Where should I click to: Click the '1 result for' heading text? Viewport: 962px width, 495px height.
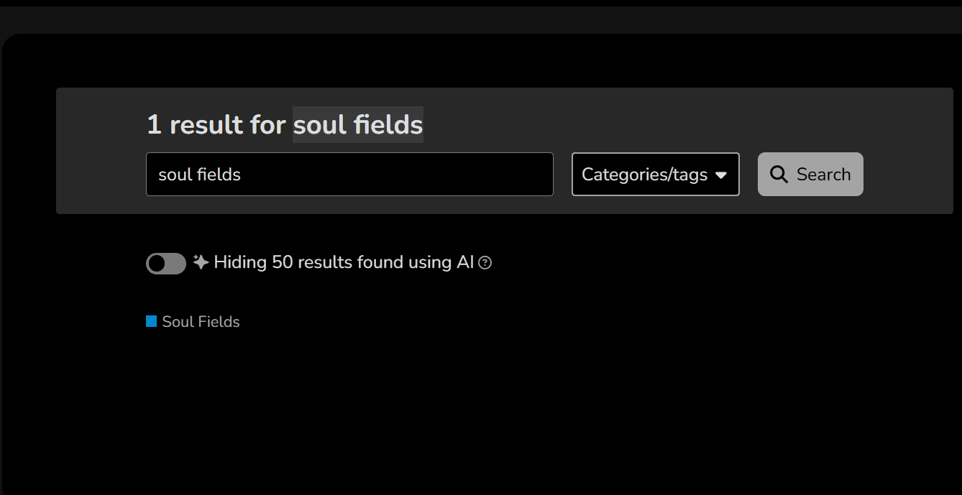(x=216, y=125)
